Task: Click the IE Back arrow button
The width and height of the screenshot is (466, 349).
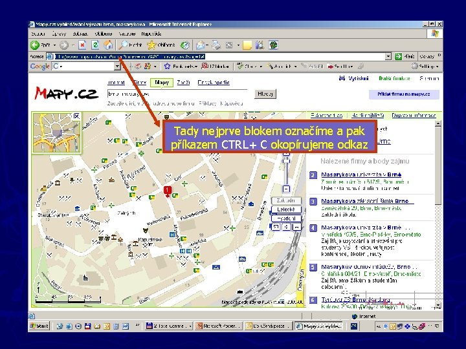Action: click(x=35, y=45)
